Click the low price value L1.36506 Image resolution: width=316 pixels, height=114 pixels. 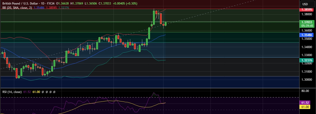pos(91,4)
